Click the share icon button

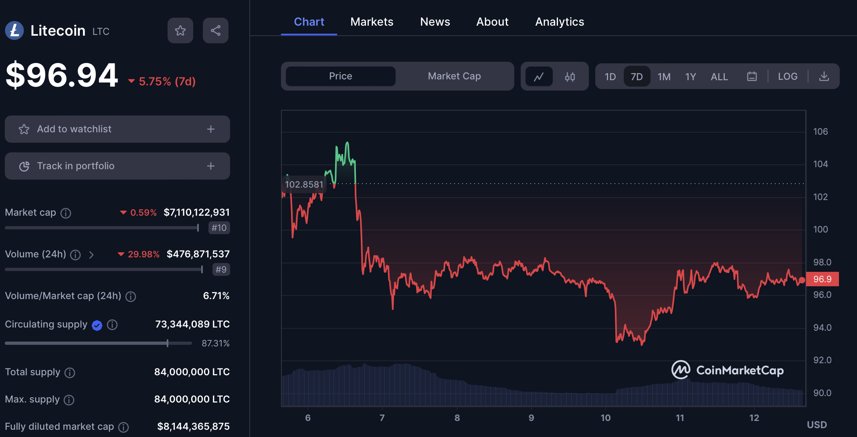point(215,30)
